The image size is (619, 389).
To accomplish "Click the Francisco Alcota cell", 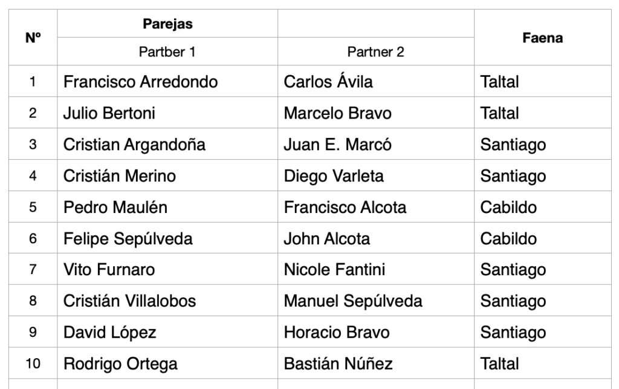I will pos(345,208).
